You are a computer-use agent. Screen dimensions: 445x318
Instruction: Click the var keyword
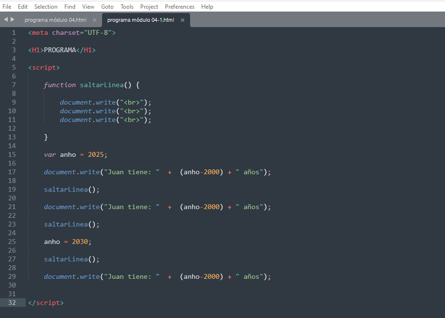tap(50, 154)
